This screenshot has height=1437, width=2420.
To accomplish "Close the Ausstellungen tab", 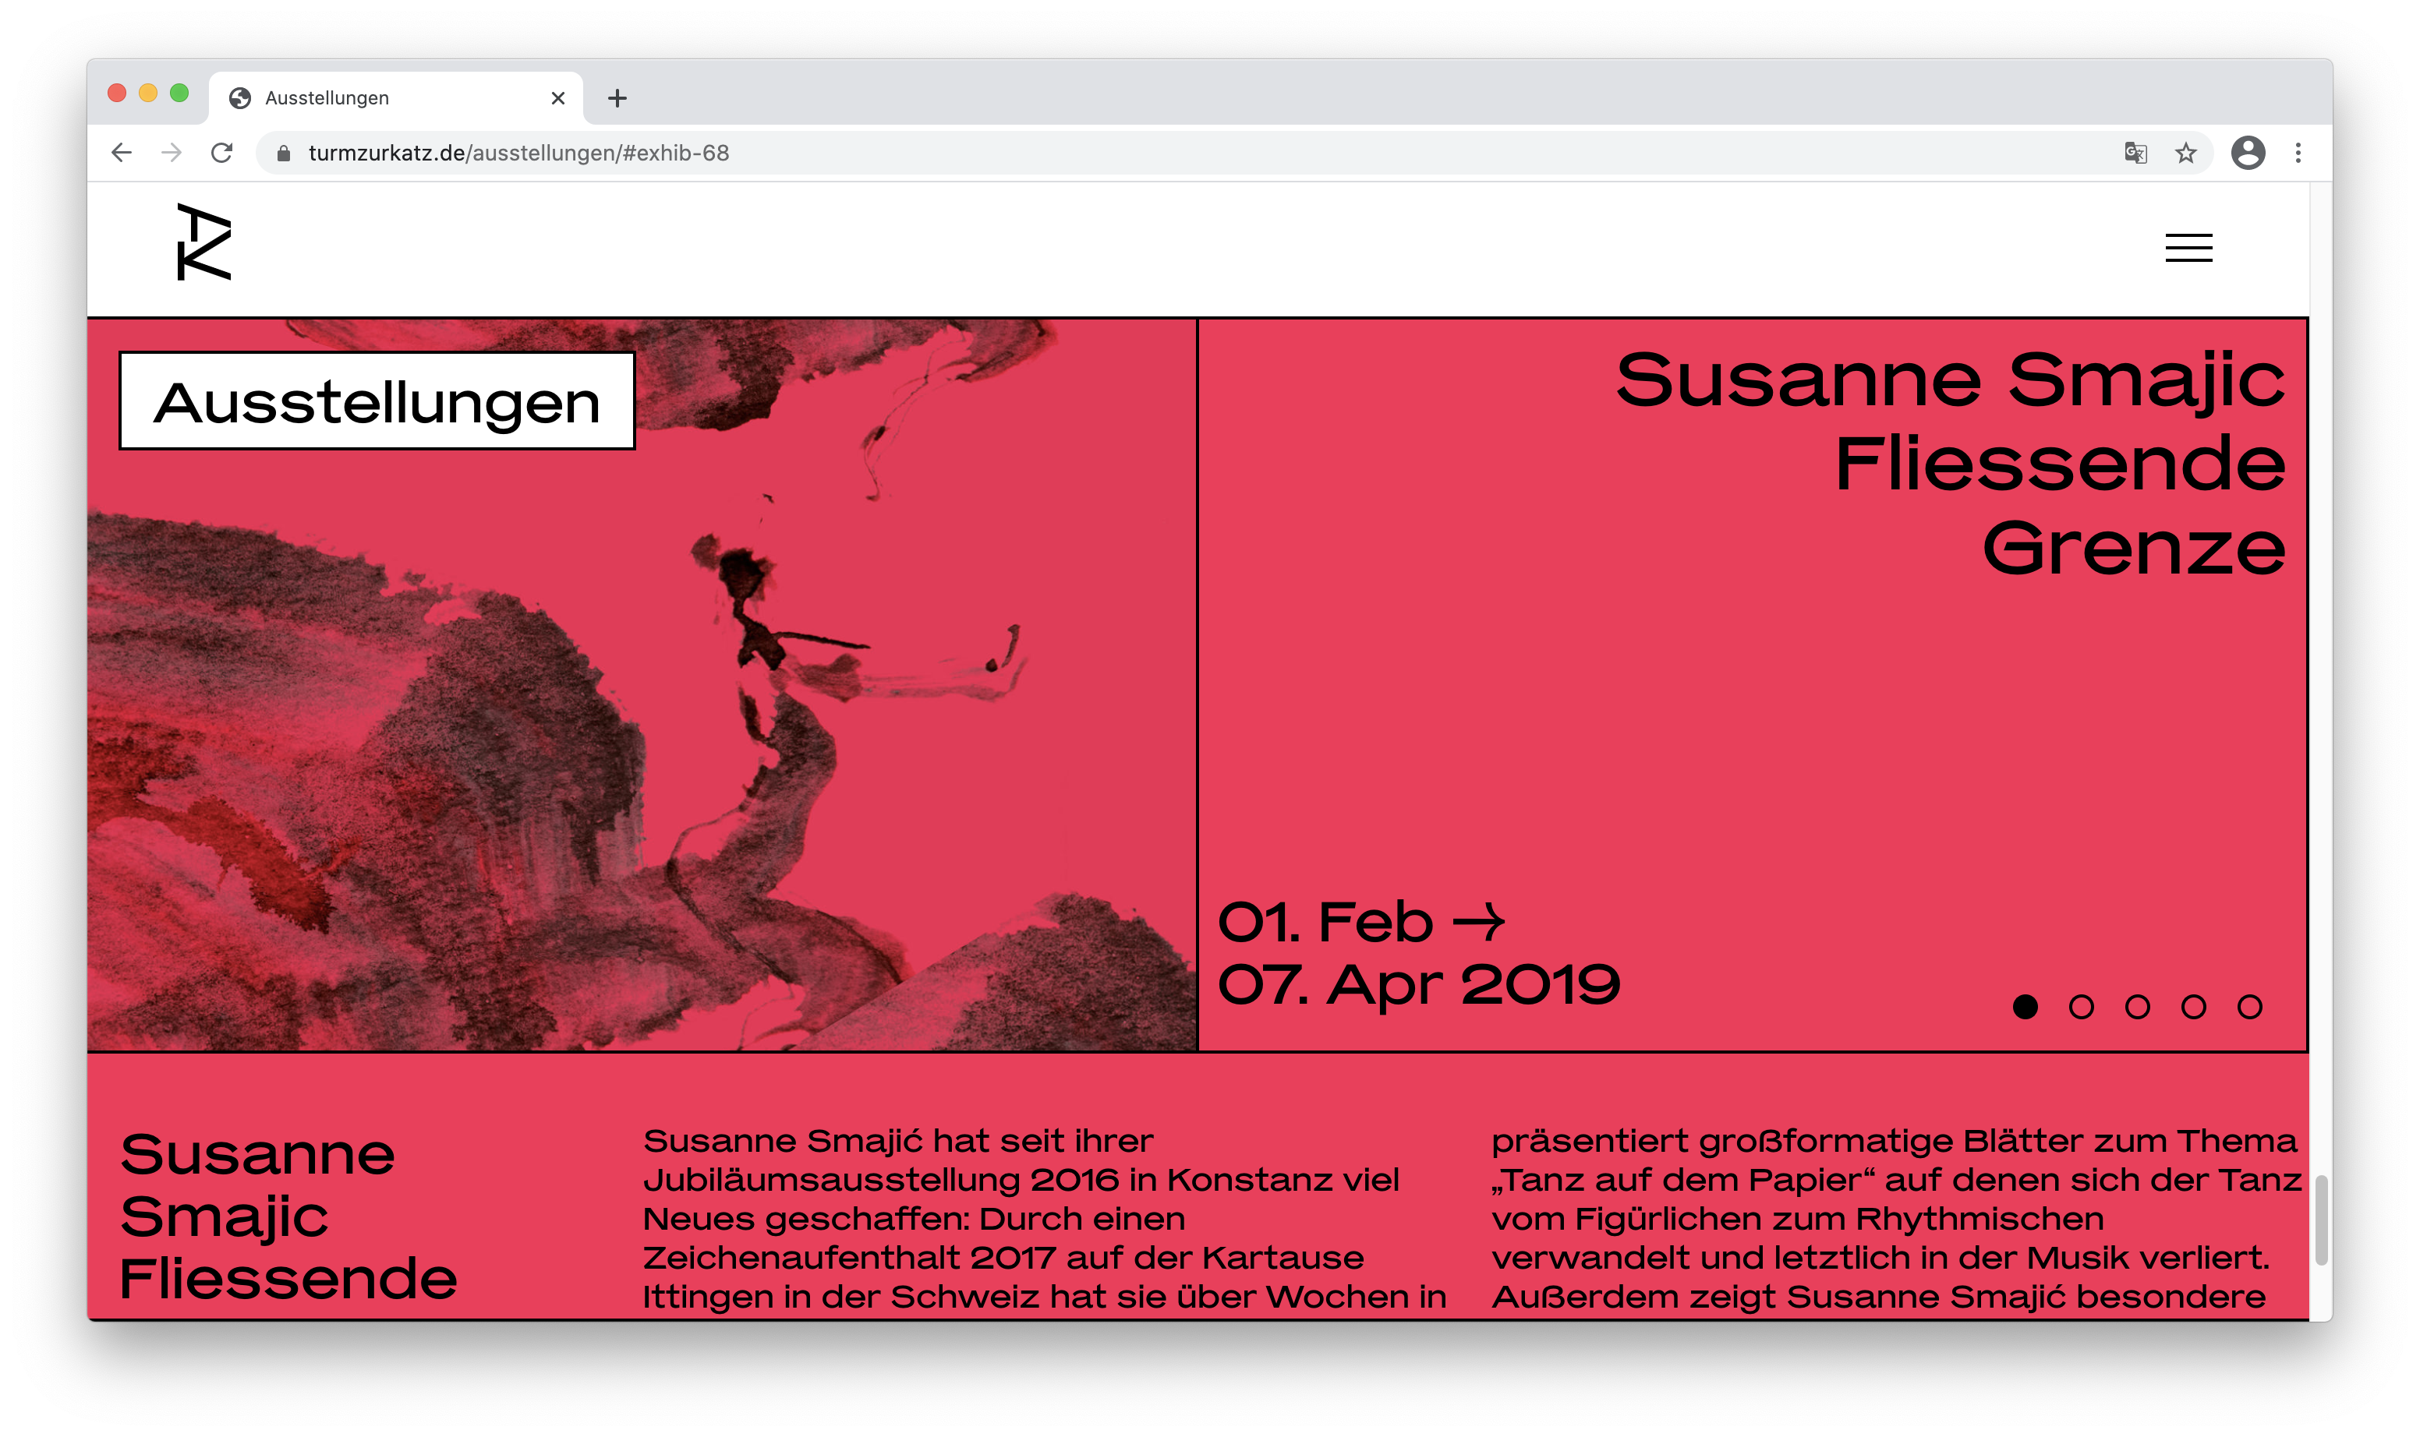I will pyautogui.click(x=558, y=98).
